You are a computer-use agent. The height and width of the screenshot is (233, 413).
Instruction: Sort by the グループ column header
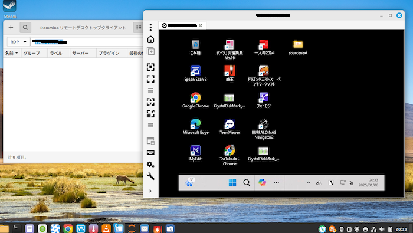coord(34,53)
